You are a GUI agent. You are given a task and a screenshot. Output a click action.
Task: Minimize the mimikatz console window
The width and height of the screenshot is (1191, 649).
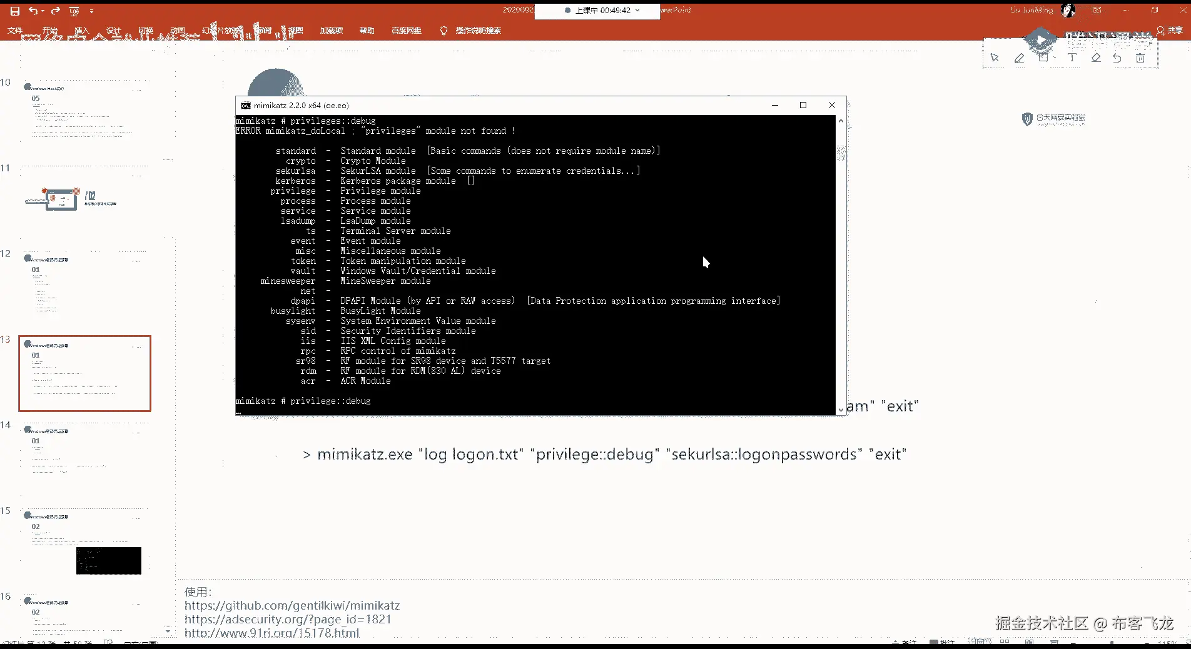coord(775,106)
